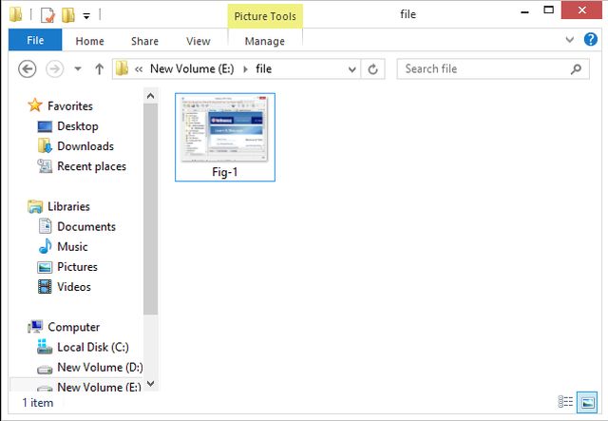Screen dimensions: 608x421
Task: Click the Recent places icon
Action: coord(45,166)
